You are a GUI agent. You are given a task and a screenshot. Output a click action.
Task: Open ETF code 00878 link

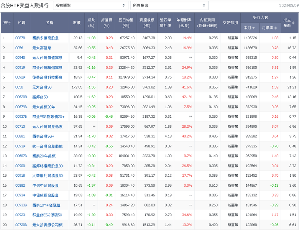point(20,38)
